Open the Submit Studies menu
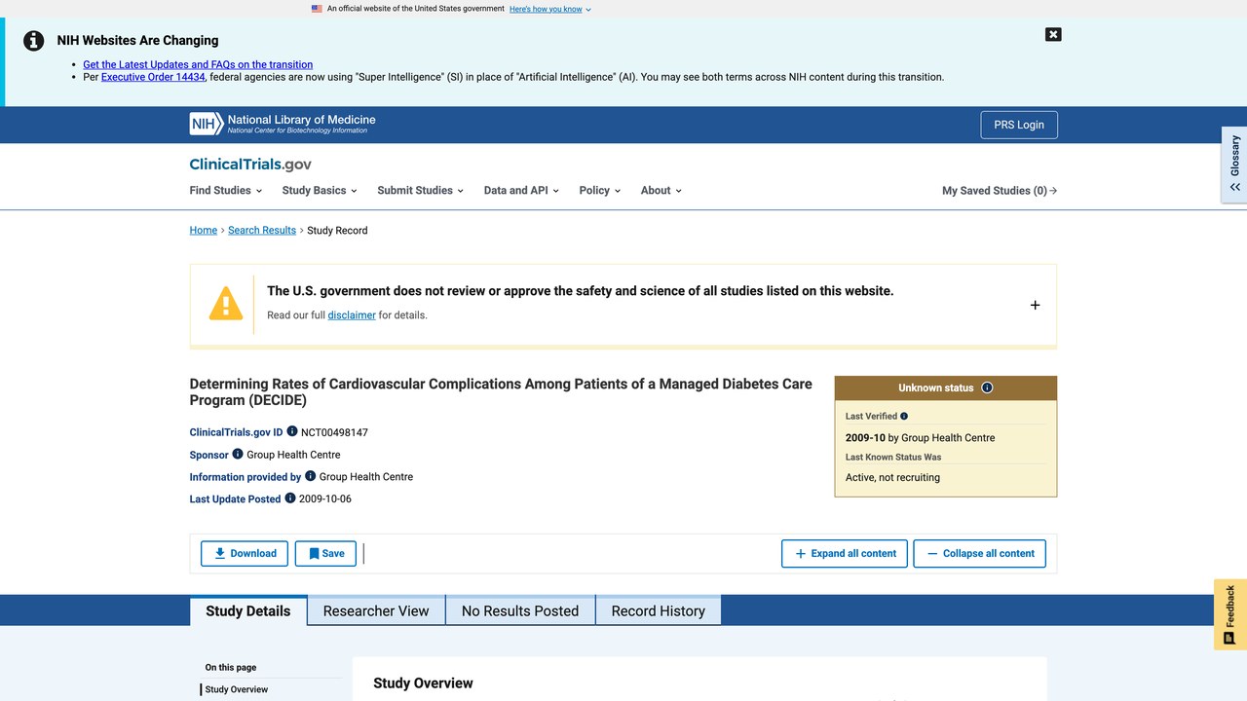Image resolution: width=1247 pixels, height=701 pixels. click(x=421, y=191)
